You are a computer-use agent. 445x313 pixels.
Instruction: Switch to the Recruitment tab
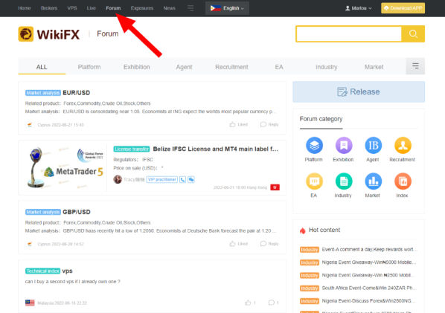tap(231, 67)
